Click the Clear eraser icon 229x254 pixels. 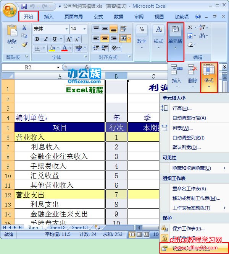[190, 44]
